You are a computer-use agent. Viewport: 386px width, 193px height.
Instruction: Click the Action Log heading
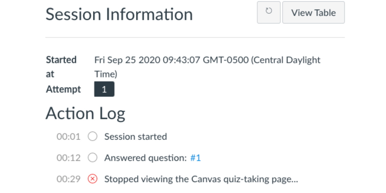pos(85,114)
